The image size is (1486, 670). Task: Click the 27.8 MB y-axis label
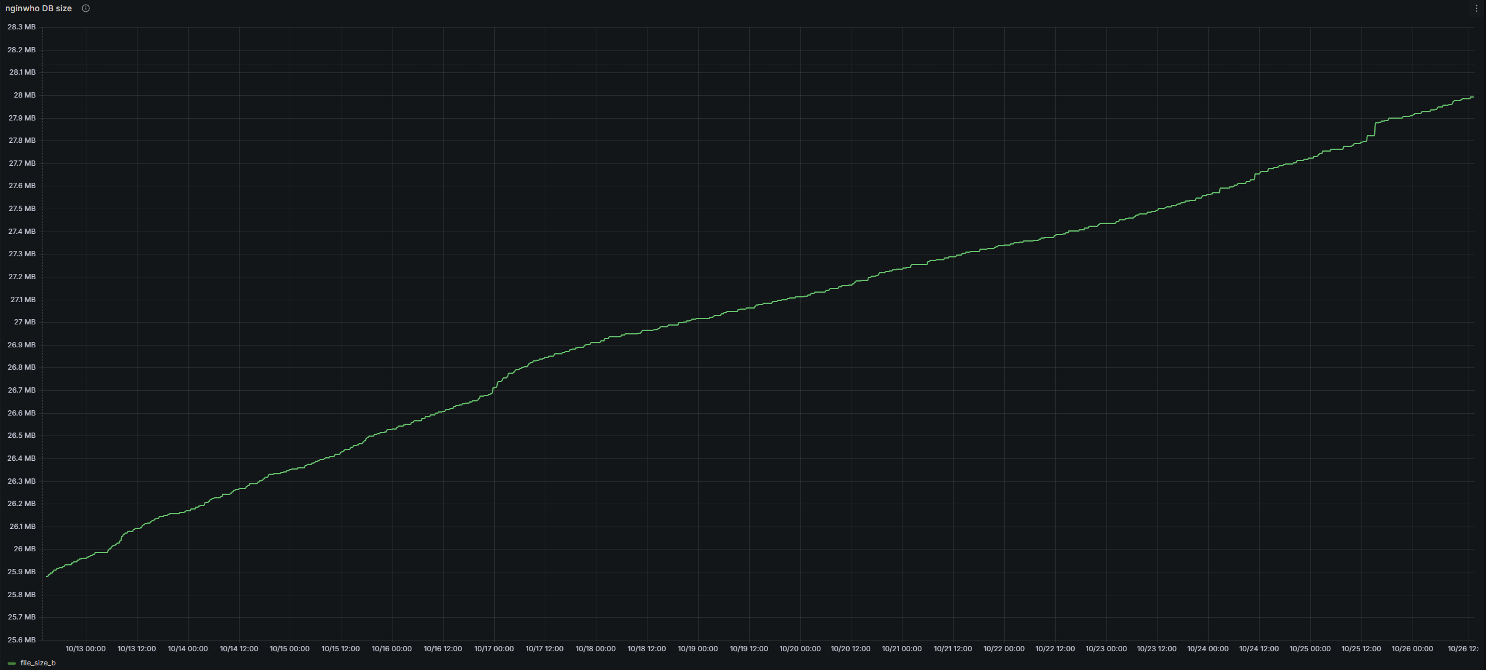click(22, 140)
